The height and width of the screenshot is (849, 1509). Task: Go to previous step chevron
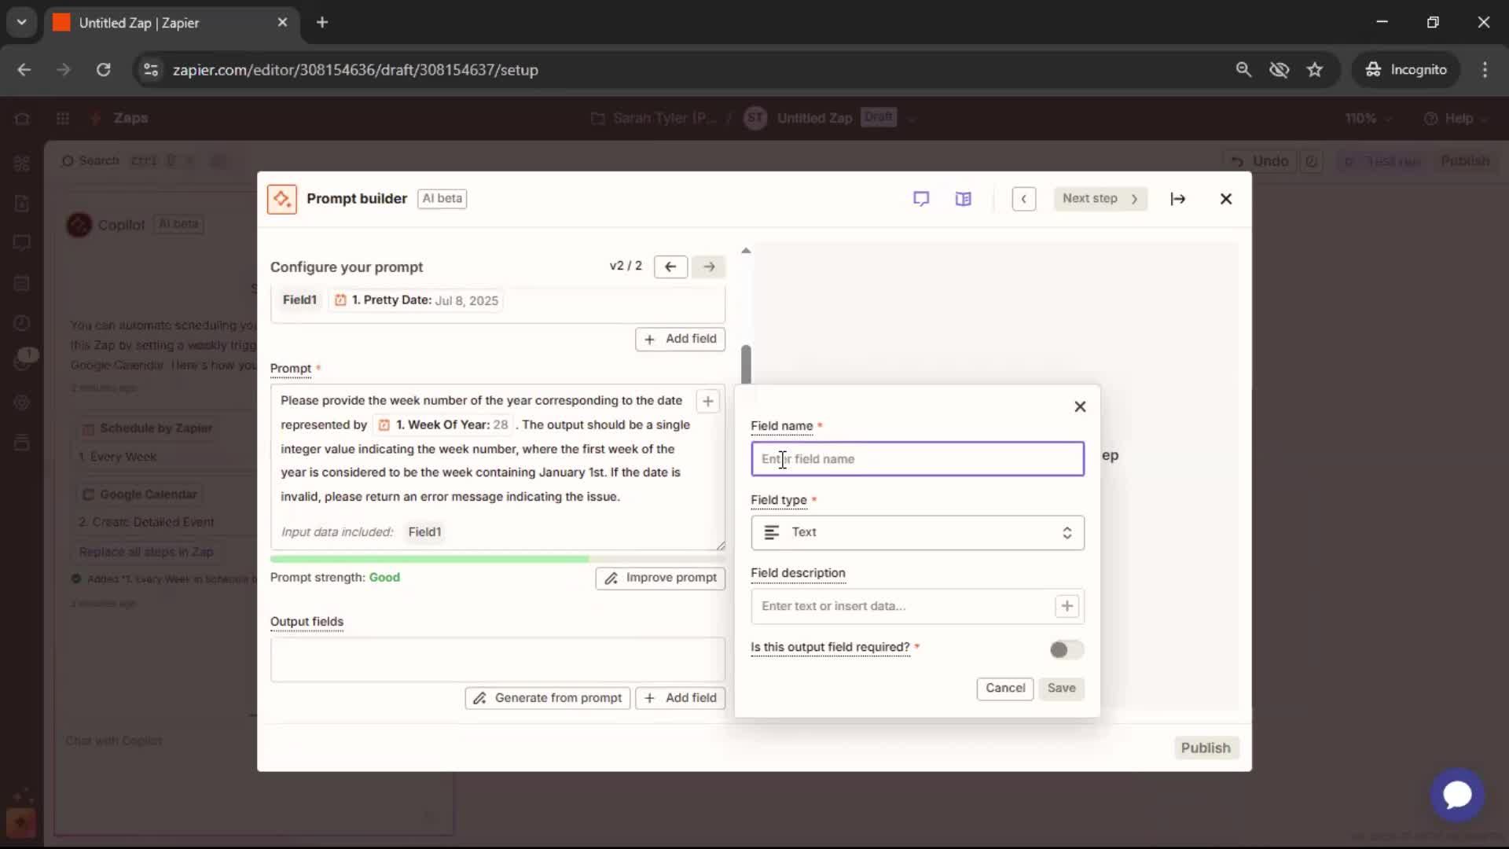click(x=1023, y=199)
